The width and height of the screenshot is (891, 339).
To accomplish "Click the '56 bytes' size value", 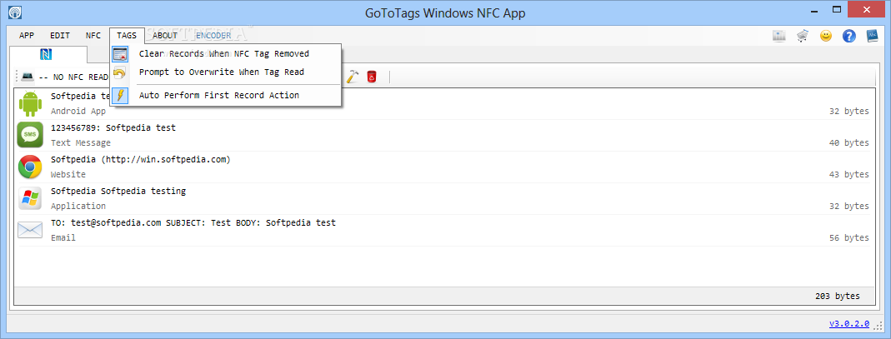I will click(x=849, y=238).
